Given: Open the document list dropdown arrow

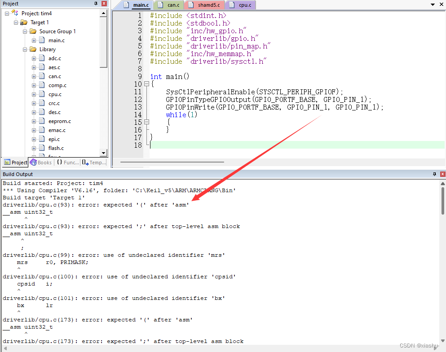Looking at the screenshot, I should point(433,4).
